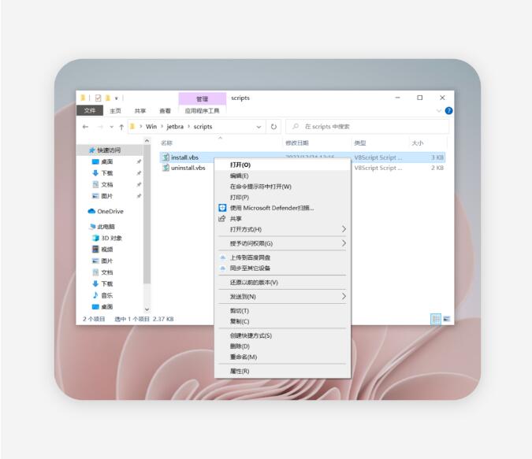The height and width of the screenshot is (459, 532).
Task: Open the 音乐 music folder in sidebar
Action: click(x=106, y=295)
